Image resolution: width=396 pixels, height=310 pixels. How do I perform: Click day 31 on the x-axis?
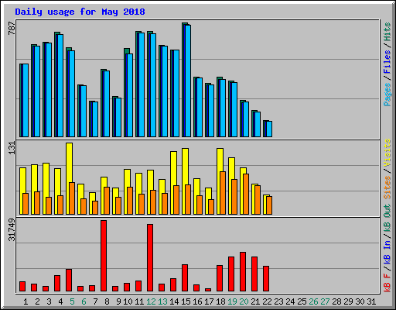(371, 301)
